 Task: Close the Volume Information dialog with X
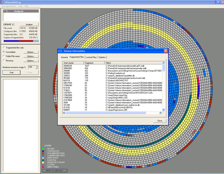tap(166, 51)
